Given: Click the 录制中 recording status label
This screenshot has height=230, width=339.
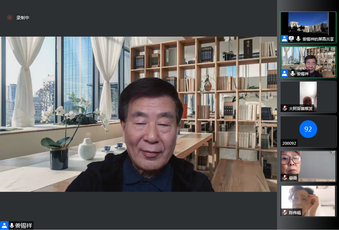Looking at the screenshot, I should (23, 18).
